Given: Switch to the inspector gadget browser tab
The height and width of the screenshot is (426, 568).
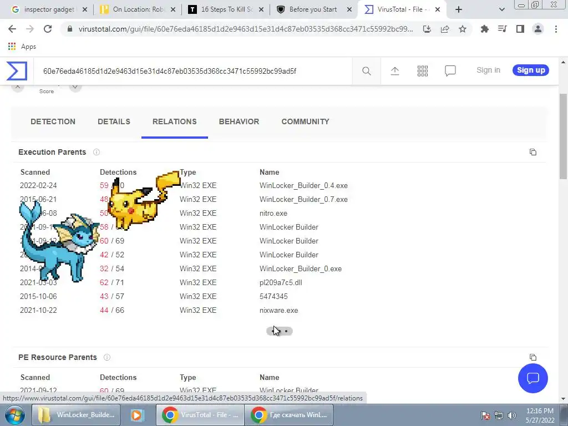Looking at the screenshot, I should [x=49, y=10].
